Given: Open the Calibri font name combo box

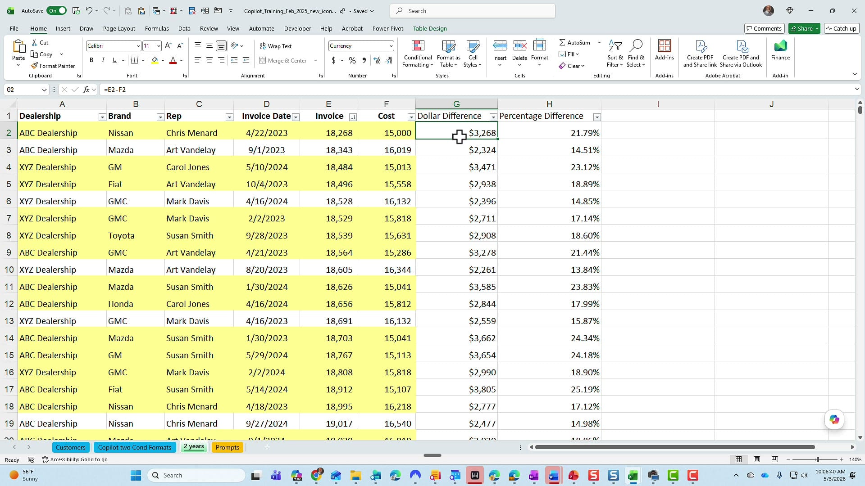Looking at the screenshot, I should point(113,45).
